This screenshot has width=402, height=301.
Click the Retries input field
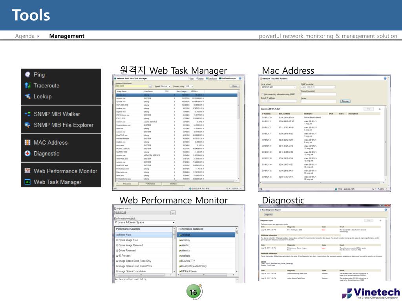click(318, 102)
